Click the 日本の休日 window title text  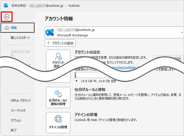click(x=19, y=6)
